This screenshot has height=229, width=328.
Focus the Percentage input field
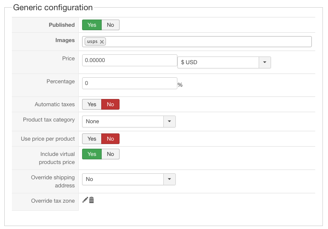tap(129, 83)
